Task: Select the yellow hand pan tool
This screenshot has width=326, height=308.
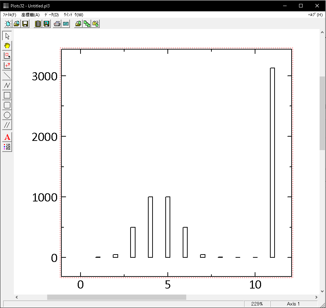Action: pos(7,46)
